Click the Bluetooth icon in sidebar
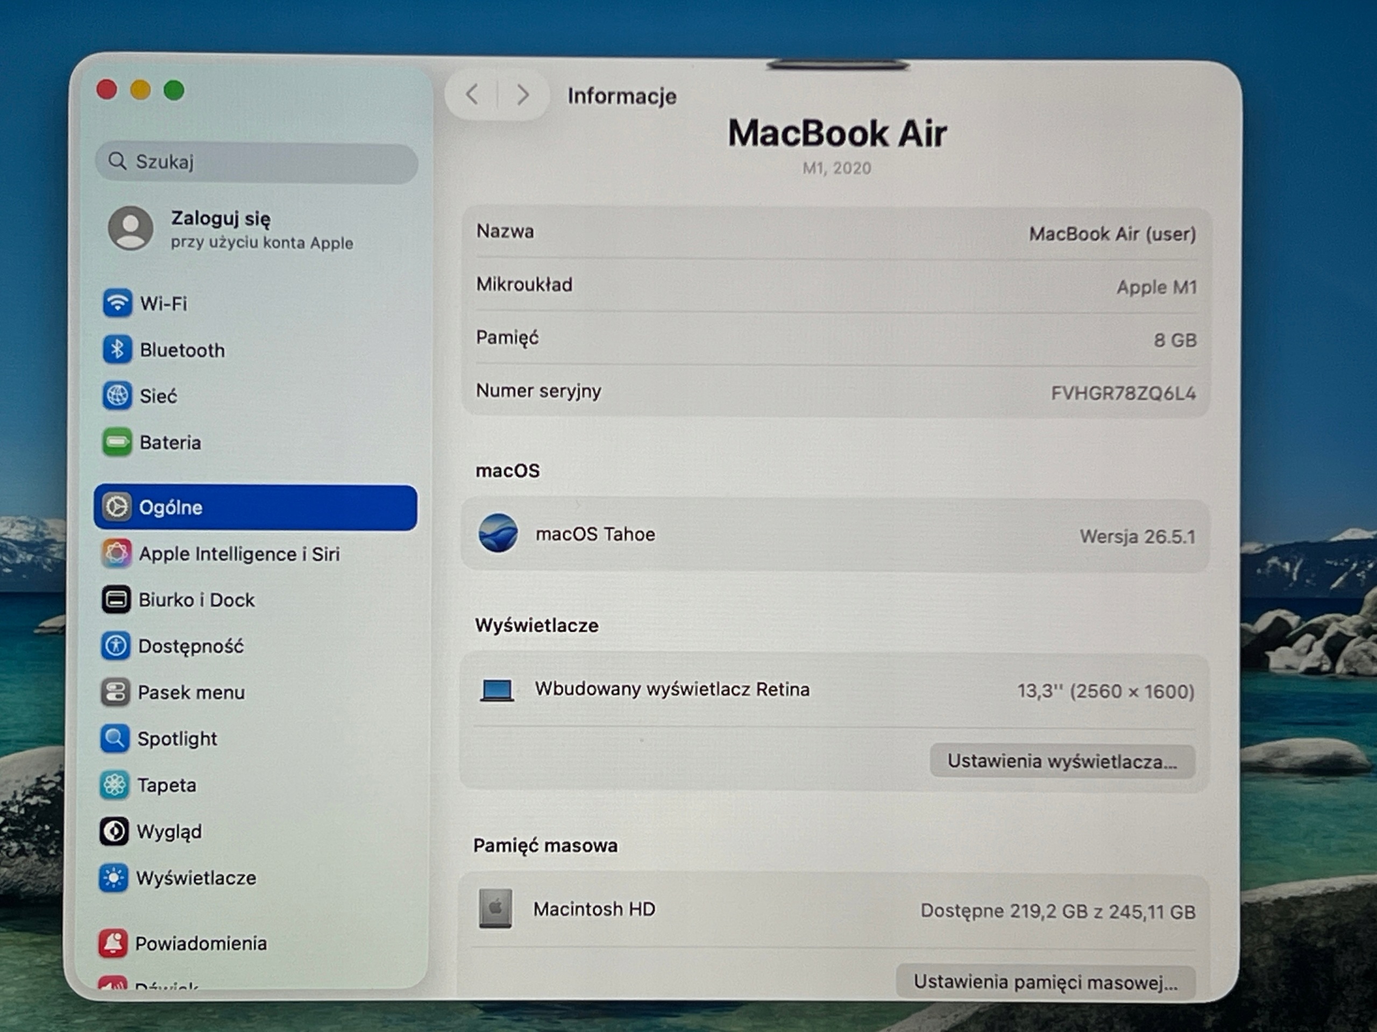 [117, 349]
